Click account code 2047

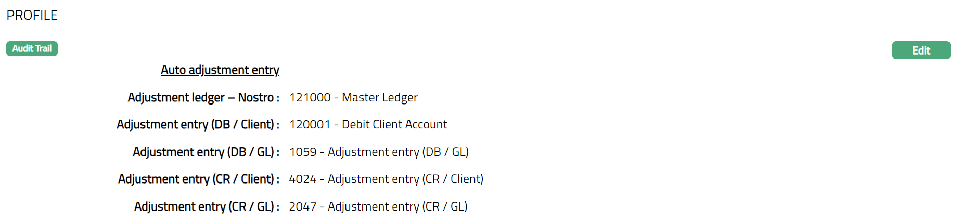pos(303,206)
